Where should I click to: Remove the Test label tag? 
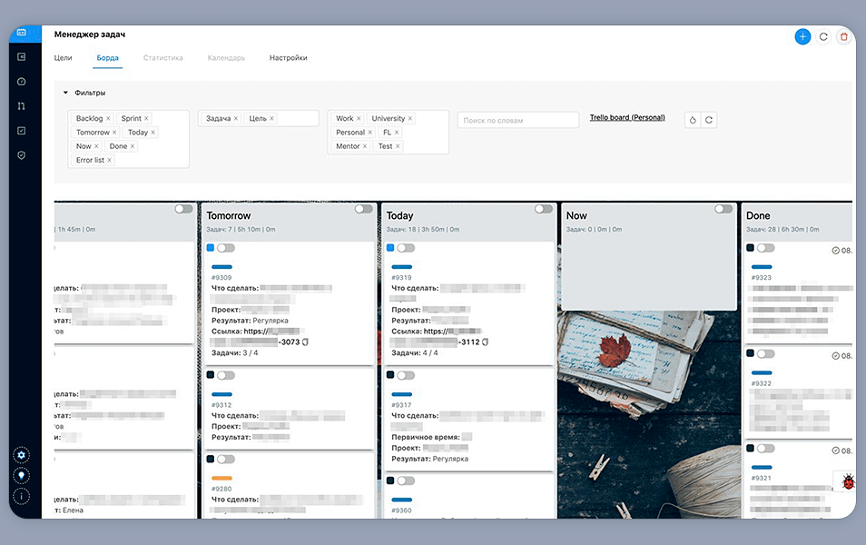398,146
